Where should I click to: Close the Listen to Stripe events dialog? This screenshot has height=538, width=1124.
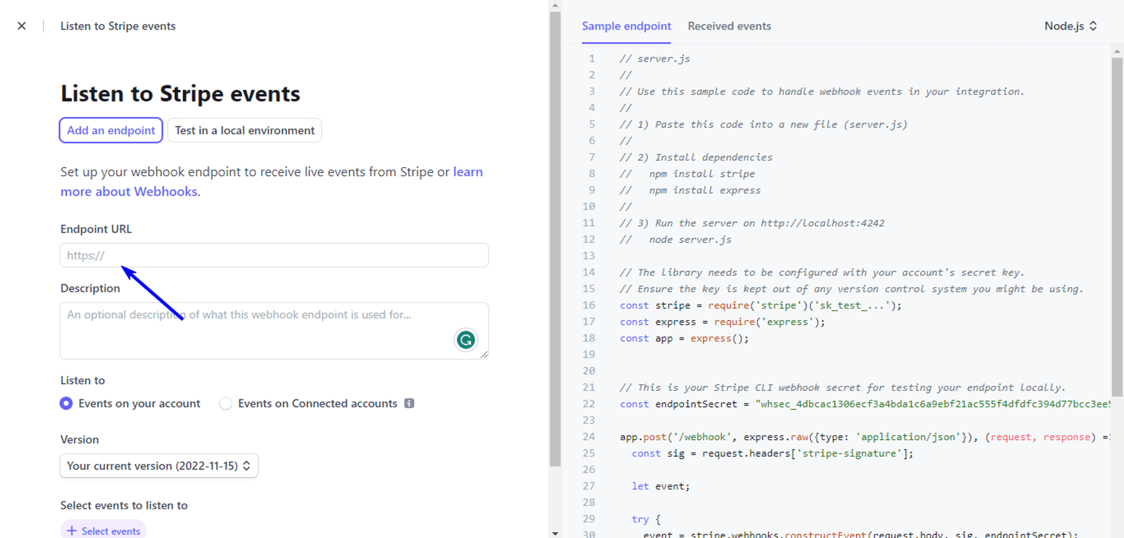pos(21,26)
